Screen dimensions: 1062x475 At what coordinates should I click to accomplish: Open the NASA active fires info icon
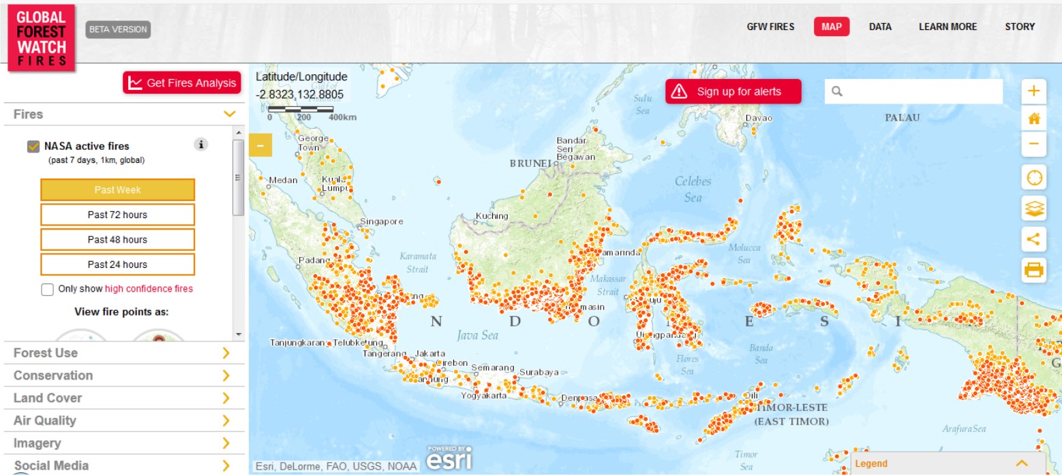(200, 144)
